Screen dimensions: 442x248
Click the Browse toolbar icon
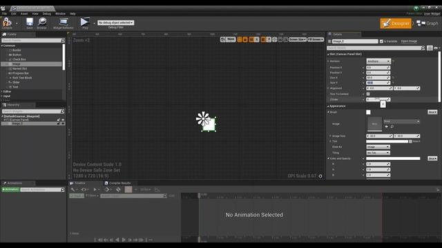(41, 23)
